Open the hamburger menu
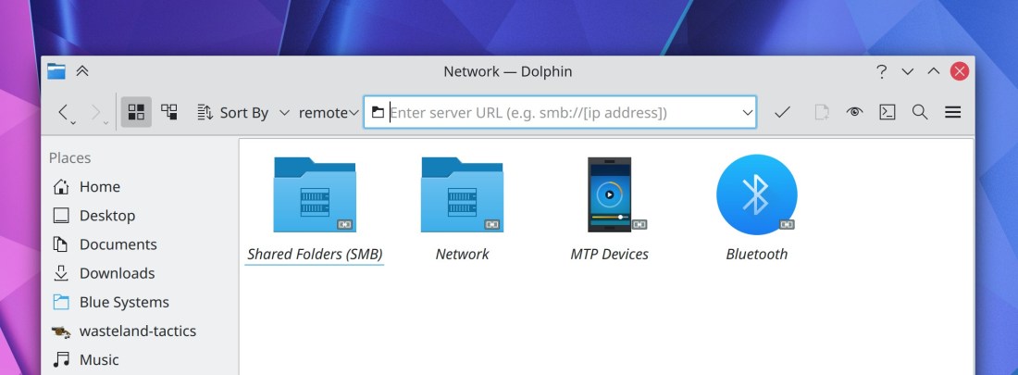Screen dimensions: 1018x375 click(x=952, y=112)
